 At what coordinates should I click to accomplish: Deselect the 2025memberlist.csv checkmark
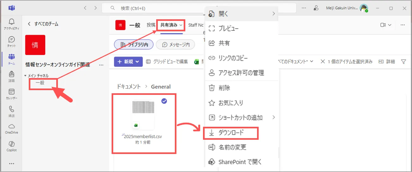pyautogui.click(x=164, y=101)
